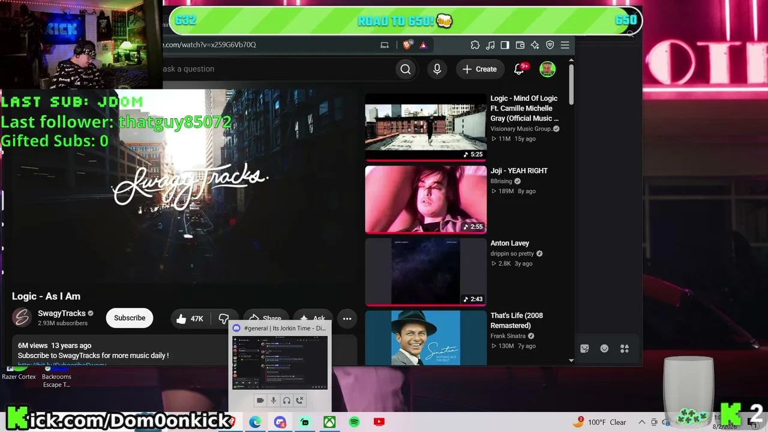Open the browser extensions puzzle icon
The width and height of the screenshot is (768, 432).
click(x=475, y=45)
